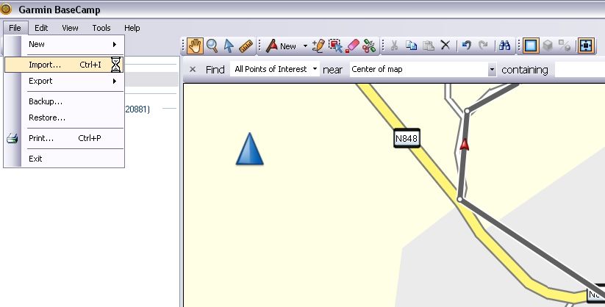
Task: Click the Cut icon
Action: point(394,46)
